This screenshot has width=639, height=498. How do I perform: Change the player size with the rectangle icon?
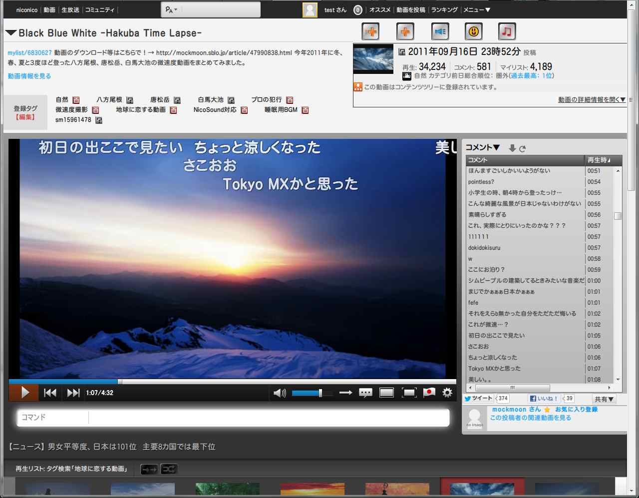coord(386,393)
